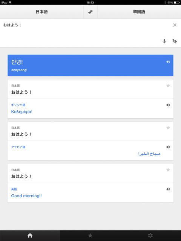The height and width of the screenshot is (241, 181).
Task: Tap the input field containing おはよう！
Action: pyautogui.click(x=86, y=33)
